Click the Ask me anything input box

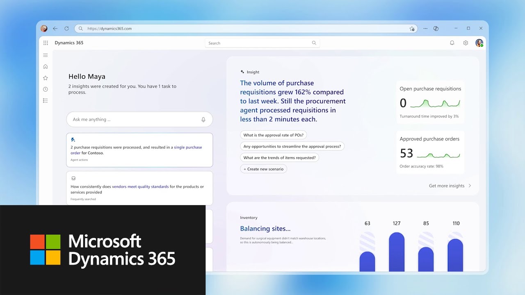tap(139, 120)
